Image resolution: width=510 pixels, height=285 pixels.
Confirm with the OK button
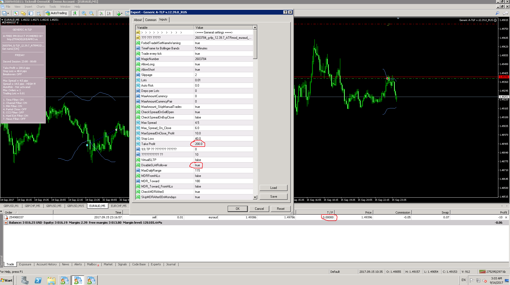tap(238, 209)
